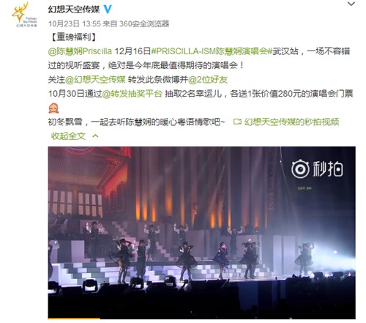366x323 pixels.
Task: Click the 幻想天空传媒 account name
Action: [x=74, y=10]
